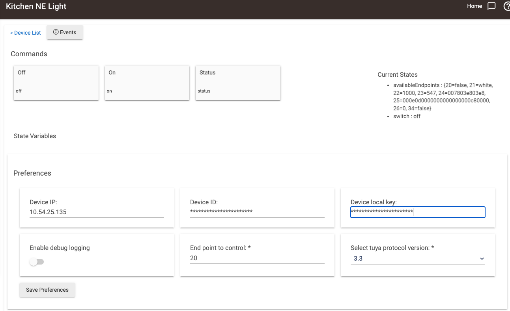Screen dimensions: 510x311
Task: Click the Kitchen NE Light page title
Action: 36,6
